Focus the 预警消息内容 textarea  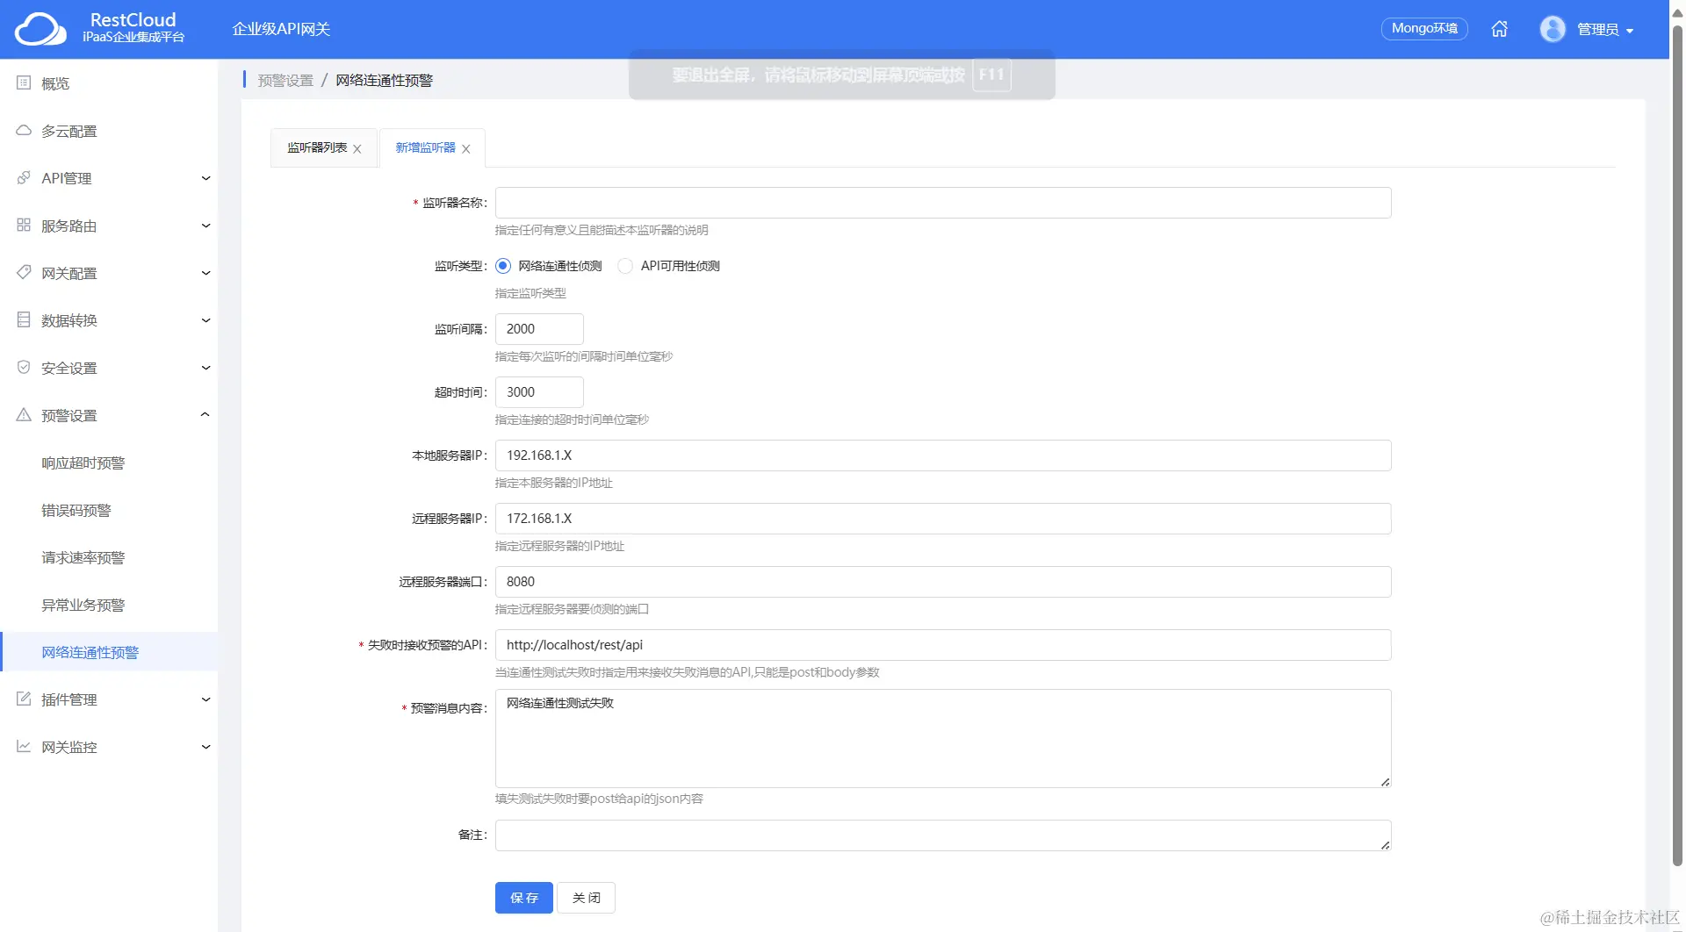(x=943, y=738)
